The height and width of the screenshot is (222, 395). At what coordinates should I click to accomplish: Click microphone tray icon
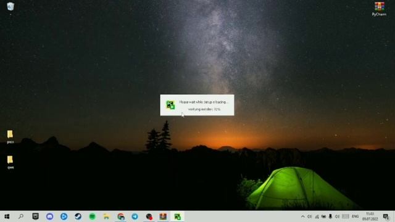point(330,216)
